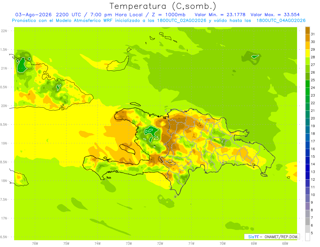The image size is (320, 247).
Task: Click the "69W" longitude label
Action: point(254,243)
